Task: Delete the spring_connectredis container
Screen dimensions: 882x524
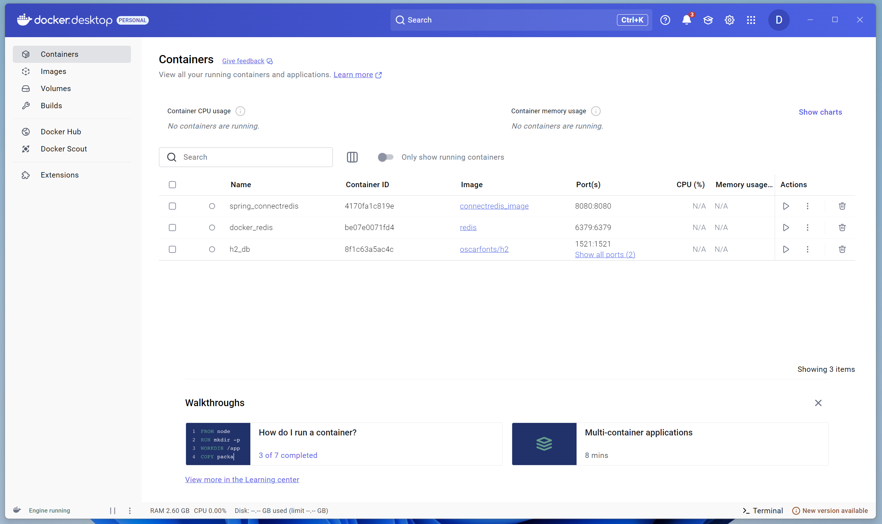Action: (842, 206)
